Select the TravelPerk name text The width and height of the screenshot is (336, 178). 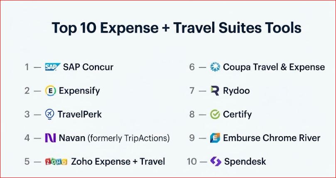point(79,114)
